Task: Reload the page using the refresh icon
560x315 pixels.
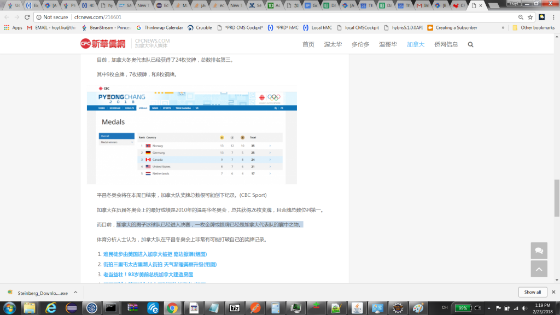Action: pos(28,17)
